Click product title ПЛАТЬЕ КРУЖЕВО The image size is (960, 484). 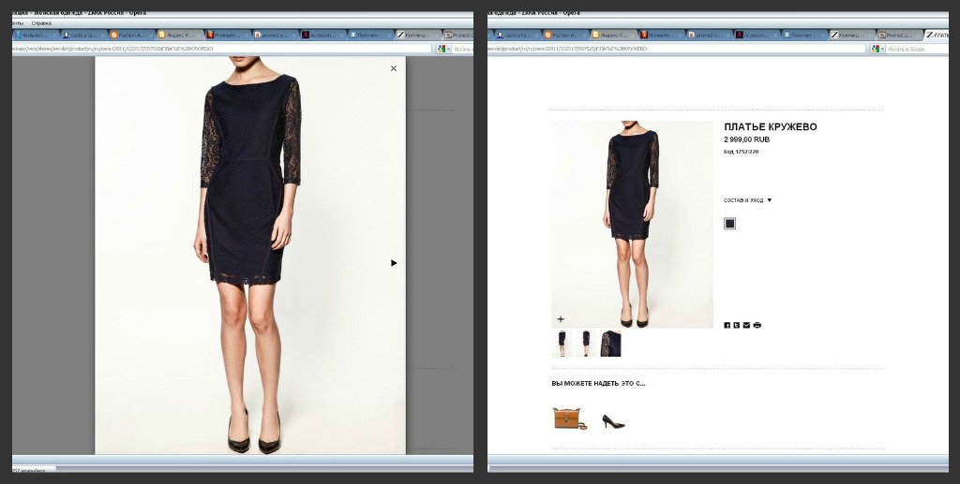[x=771, y=127]
